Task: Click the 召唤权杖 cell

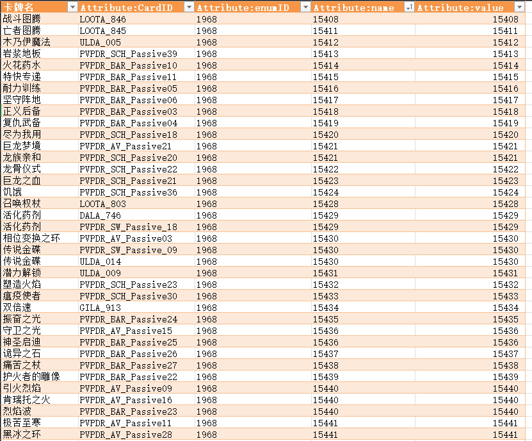Action: pyautogui.click(x=39, y=204)
